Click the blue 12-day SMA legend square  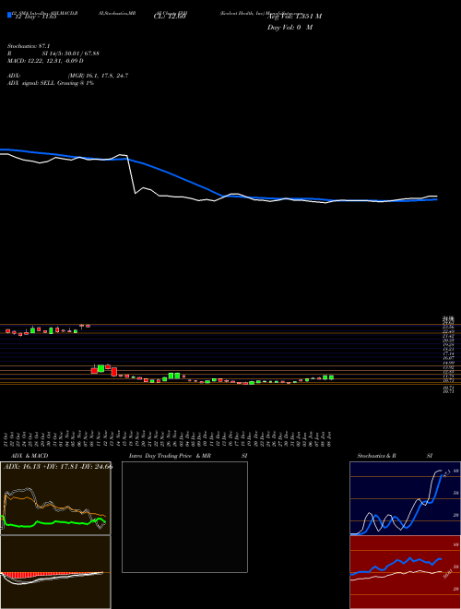point(9,15)
